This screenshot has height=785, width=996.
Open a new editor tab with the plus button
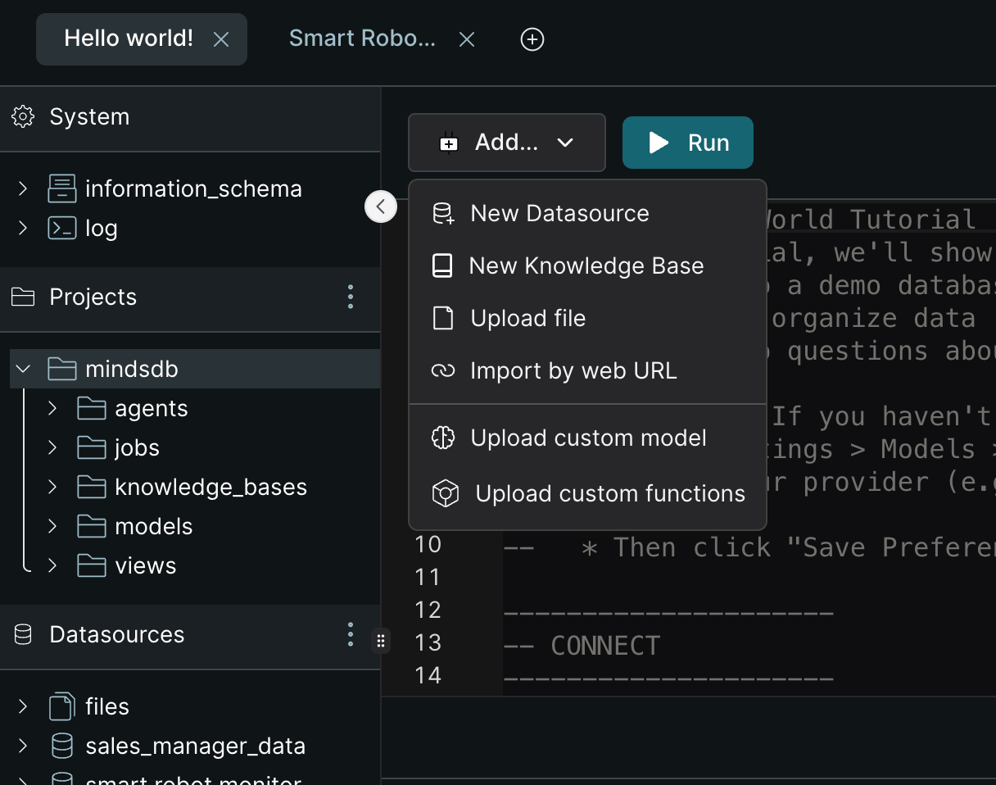point(532,39)
